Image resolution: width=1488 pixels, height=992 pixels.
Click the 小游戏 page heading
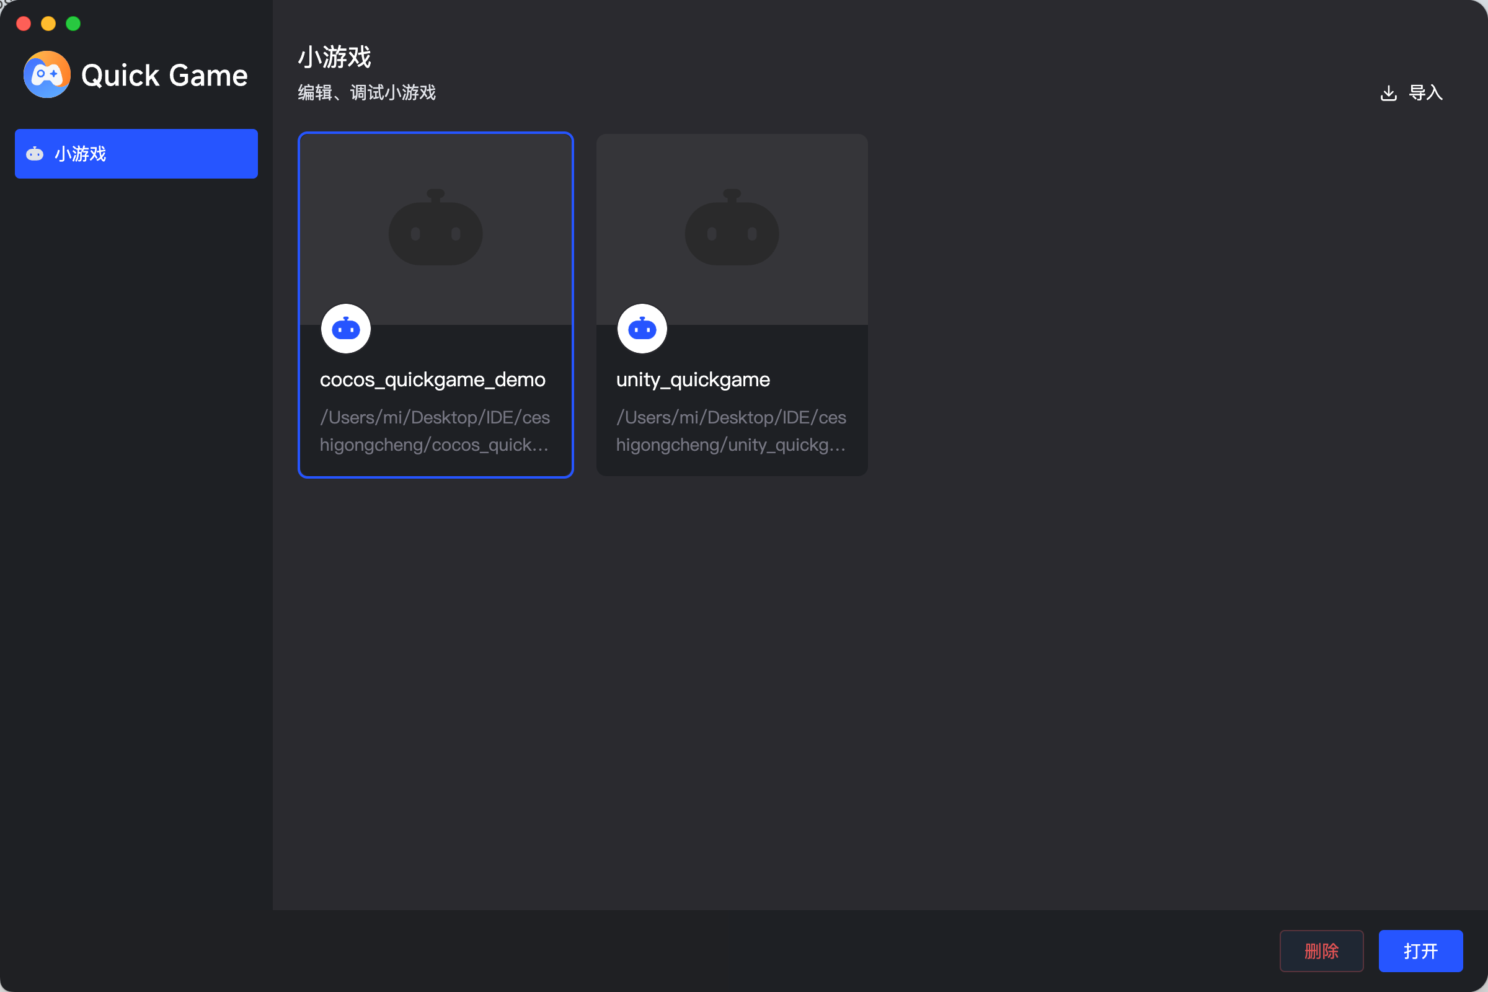(x=334, y=57)
